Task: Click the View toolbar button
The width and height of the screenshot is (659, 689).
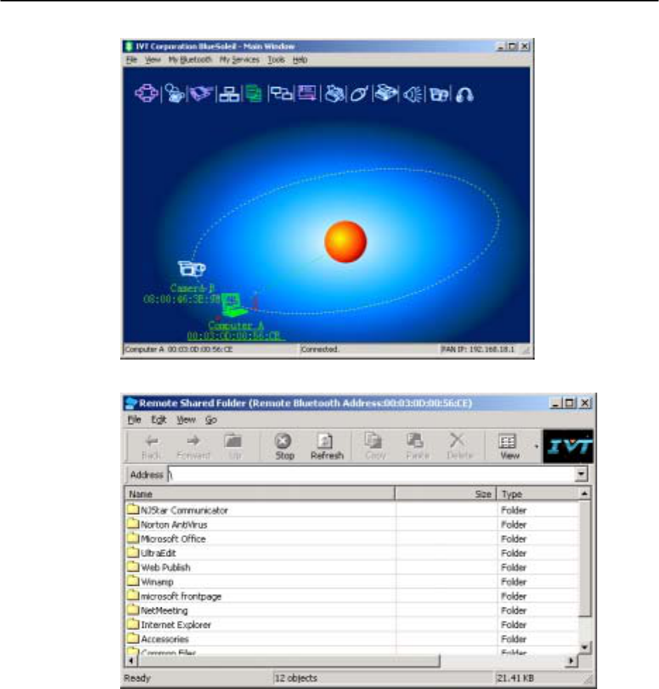Action: tap(509, 447)
